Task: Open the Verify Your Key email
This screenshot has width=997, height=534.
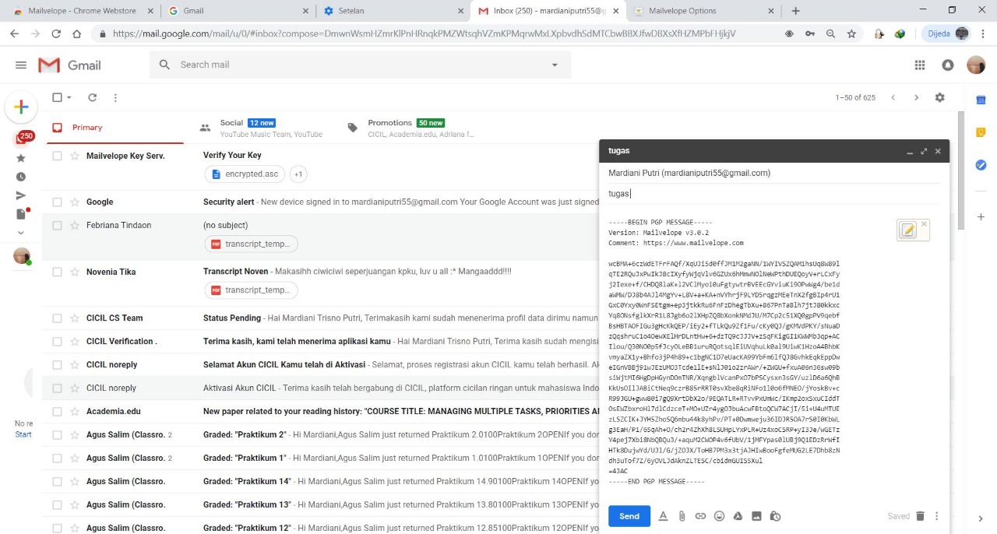Action: coord(232,156)
